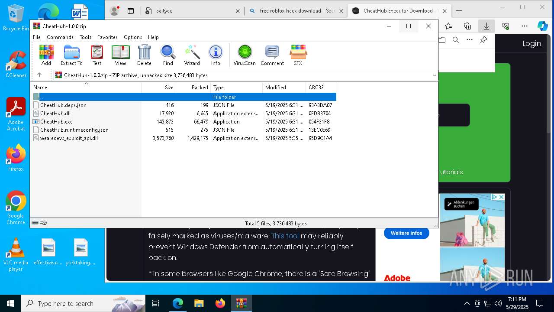Sort the list by Name column header

click(86, 87)
